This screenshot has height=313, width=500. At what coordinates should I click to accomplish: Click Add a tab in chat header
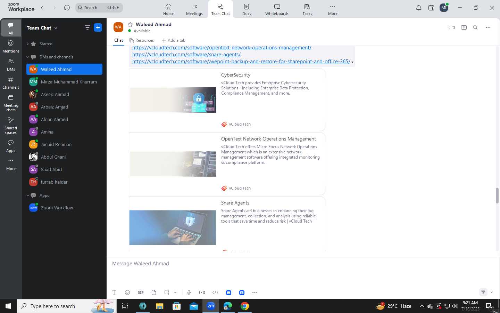click(x=174, y=40)
